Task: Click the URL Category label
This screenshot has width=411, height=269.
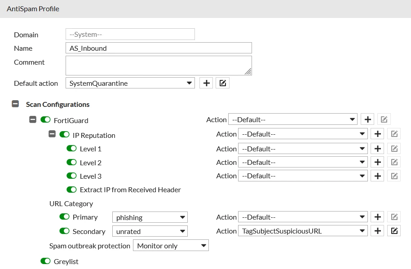Action: click(71, 204)
